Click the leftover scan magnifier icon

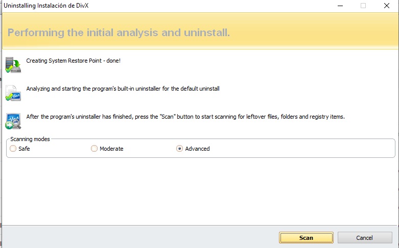(x=13, y=121)
